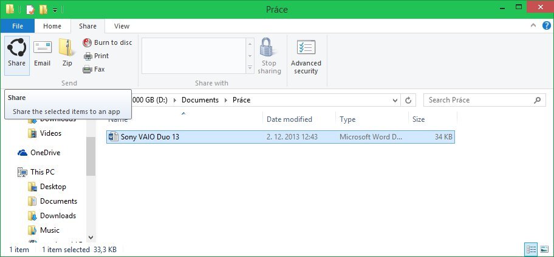Select Burn to disc
Image resolution: width=554 pixels, height=257 pixels.
(108, 42)
